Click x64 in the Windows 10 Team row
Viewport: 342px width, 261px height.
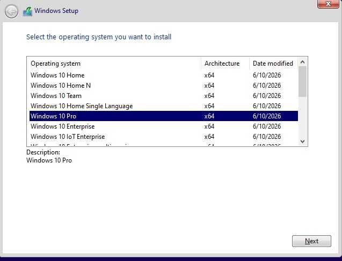[x=209, y=96]
